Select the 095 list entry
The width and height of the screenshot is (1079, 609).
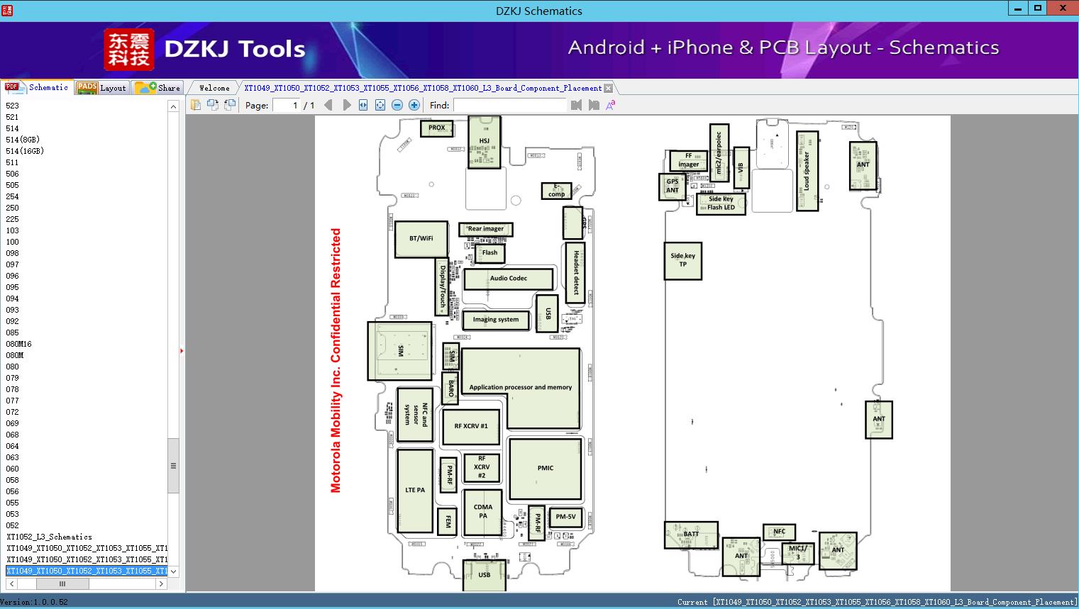coord(12,287)
